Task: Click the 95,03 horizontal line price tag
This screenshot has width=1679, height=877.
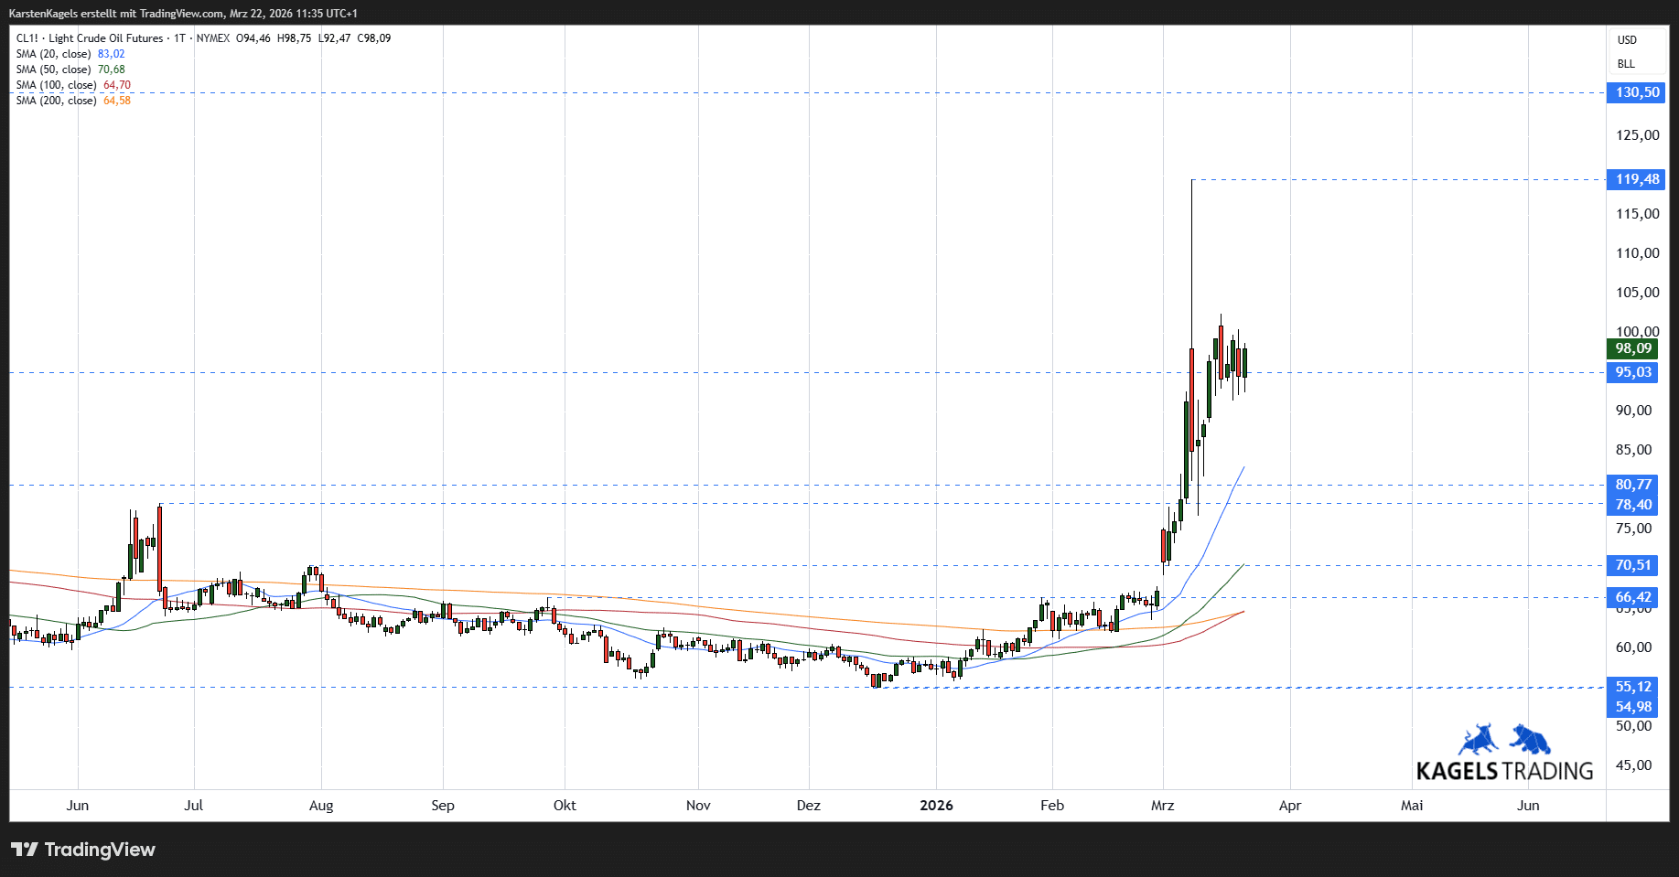Action: pyautogui.click(x=1633, y=372)
